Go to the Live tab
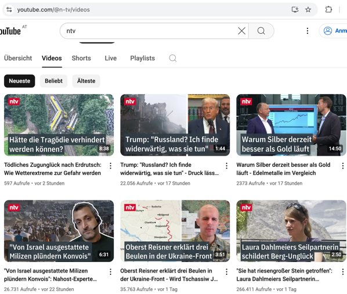Screen dimensions: 347x294 point(111,58)
